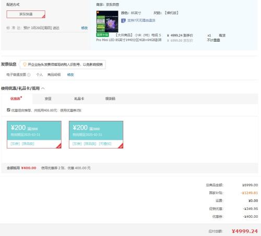Click the 商家: 京东自营 seller label

tap(108, 5)
